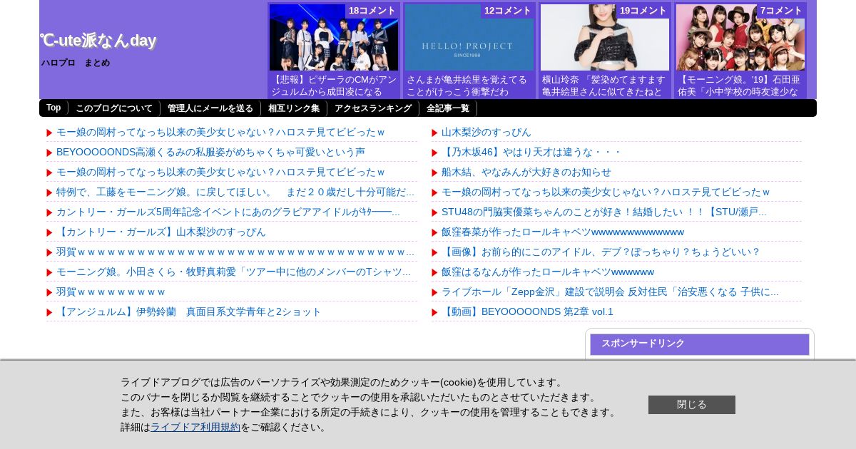Open 特例で、工藤をモーニング娘。に戻してほしい link
This screenshot has width=856, height=449.
(x=235, y=192)
